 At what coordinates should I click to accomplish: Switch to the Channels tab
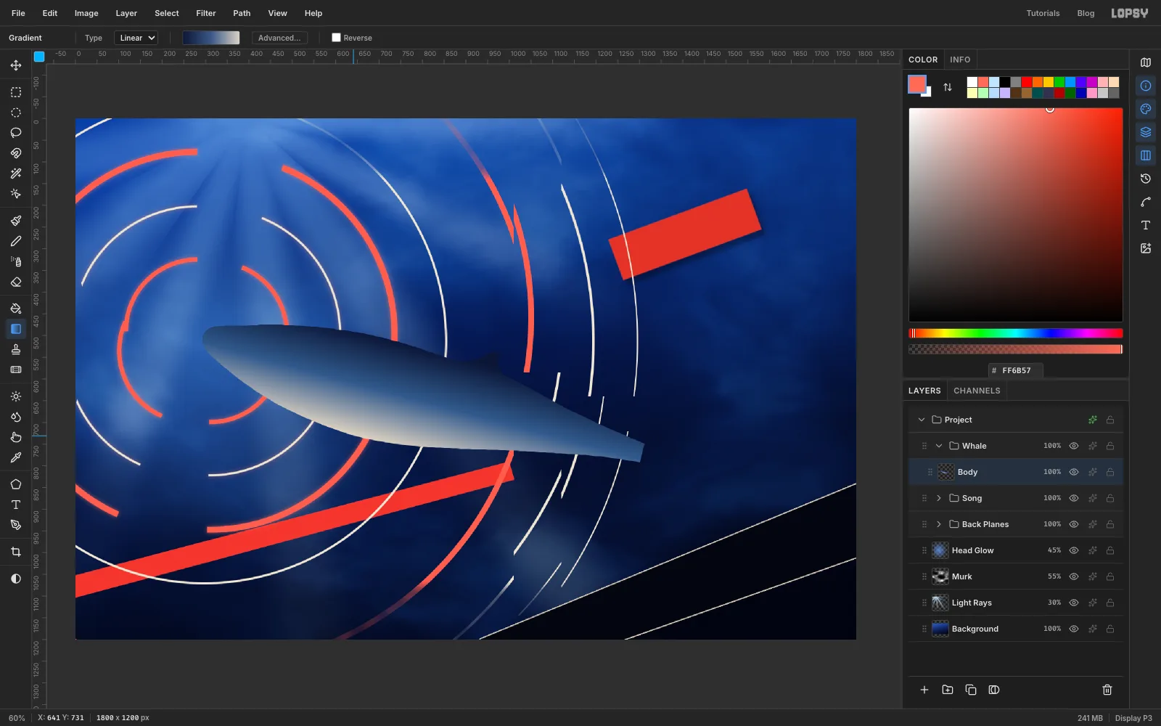[977, 391]
